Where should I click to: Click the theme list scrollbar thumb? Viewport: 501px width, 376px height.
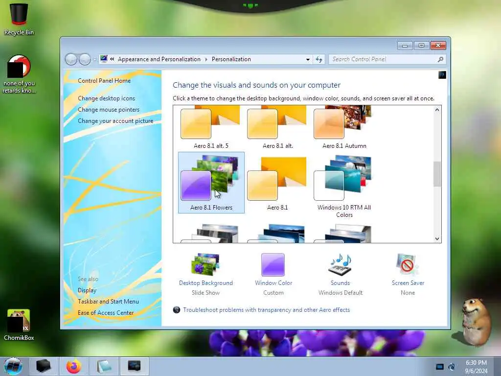pos(437,174)
